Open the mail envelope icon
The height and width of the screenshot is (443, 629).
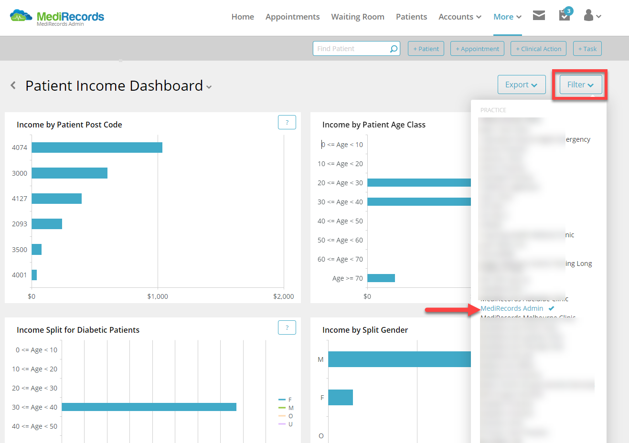[539, 16]
